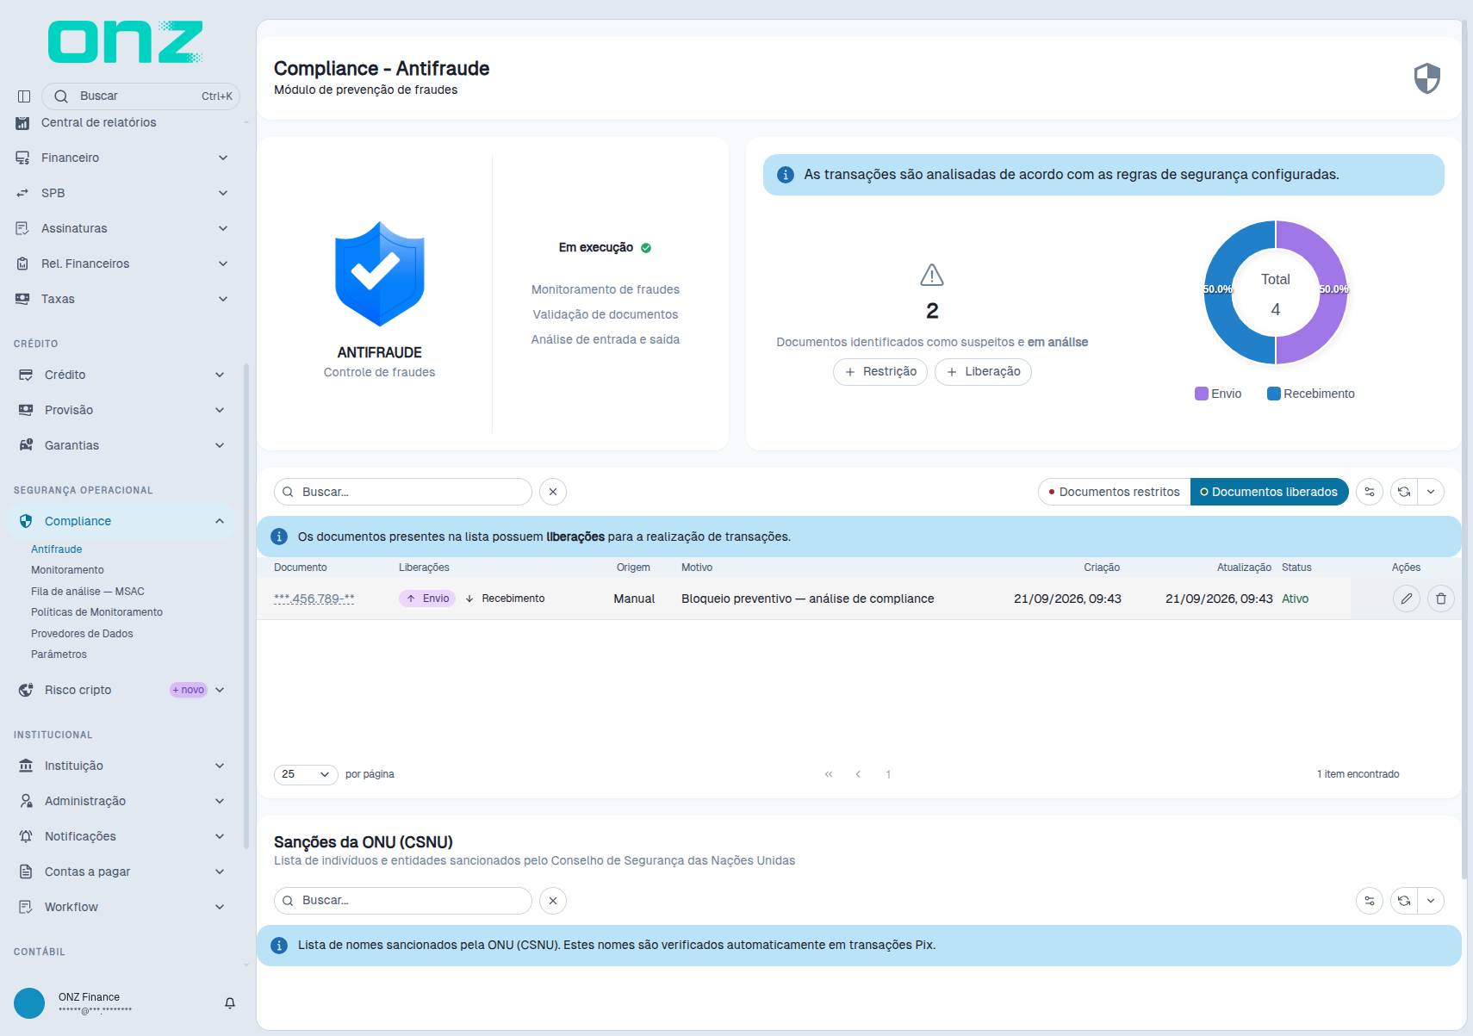Click the Provisão sidebar icon
1473x1036 pixels.
click(26, 410)
